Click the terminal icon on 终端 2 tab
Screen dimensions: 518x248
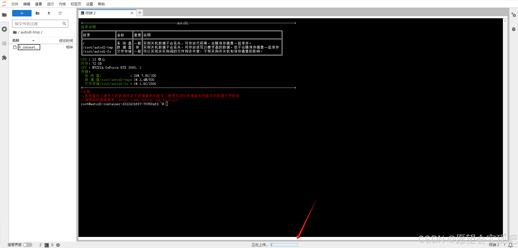pos(83,13)
